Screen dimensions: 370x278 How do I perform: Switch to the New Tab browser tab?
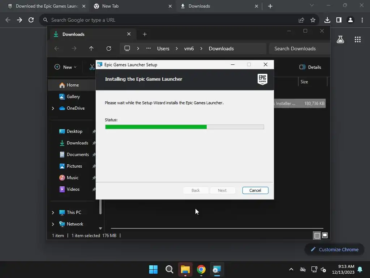coord(132,6)
